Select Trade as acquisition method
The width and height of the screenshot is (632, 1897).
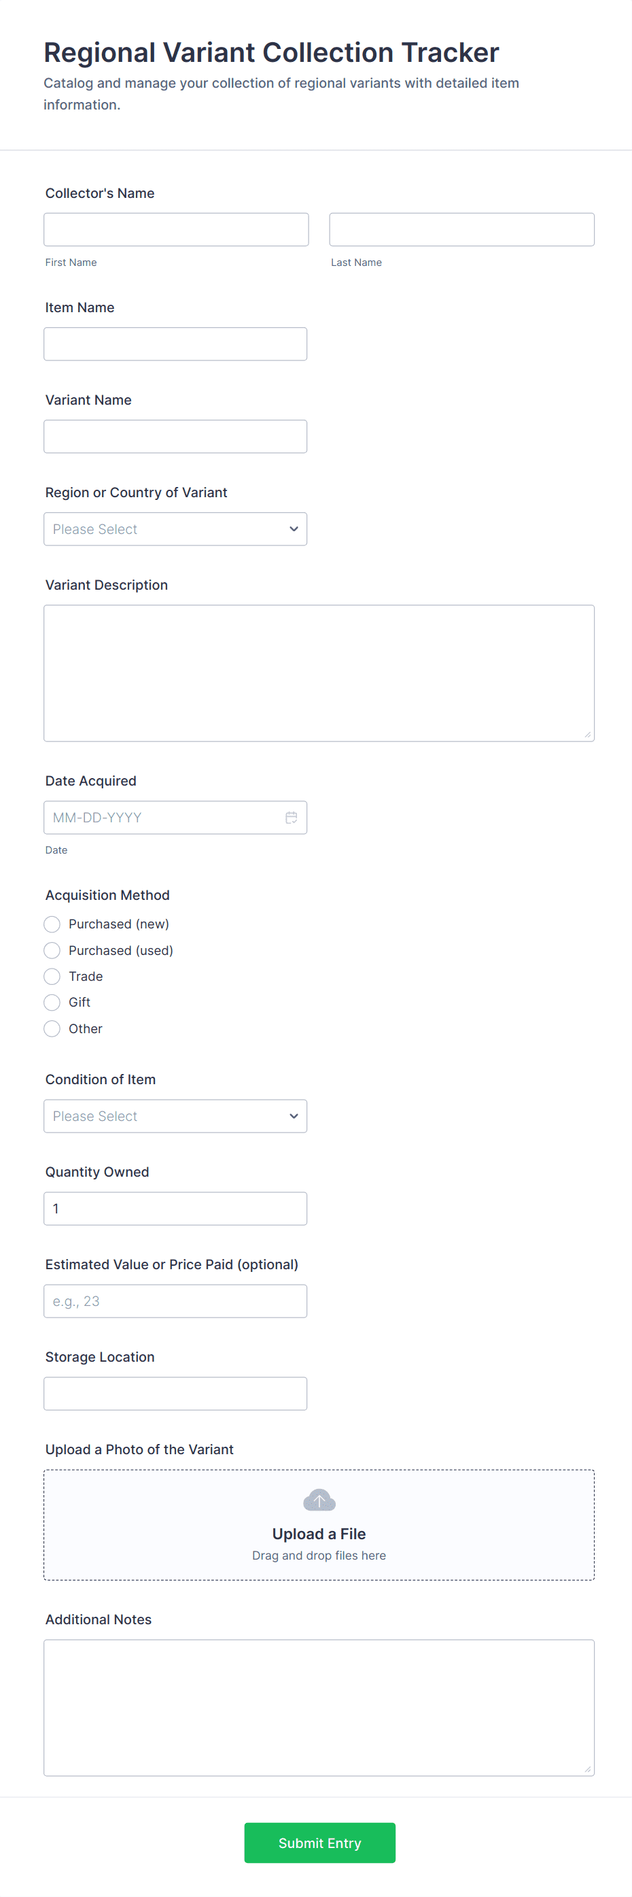click(52, 977)
